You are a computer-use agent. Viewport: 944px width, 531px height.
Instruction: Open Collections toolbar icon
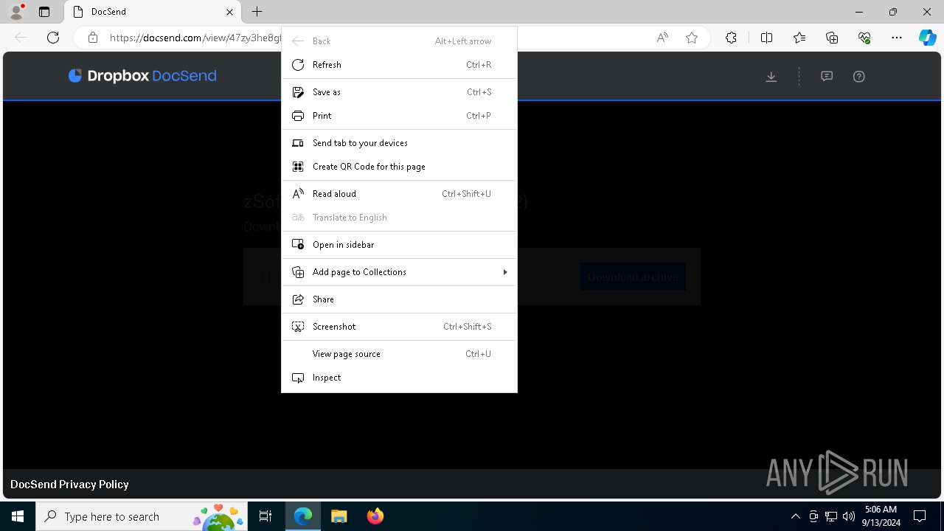[x=832, y=38]
